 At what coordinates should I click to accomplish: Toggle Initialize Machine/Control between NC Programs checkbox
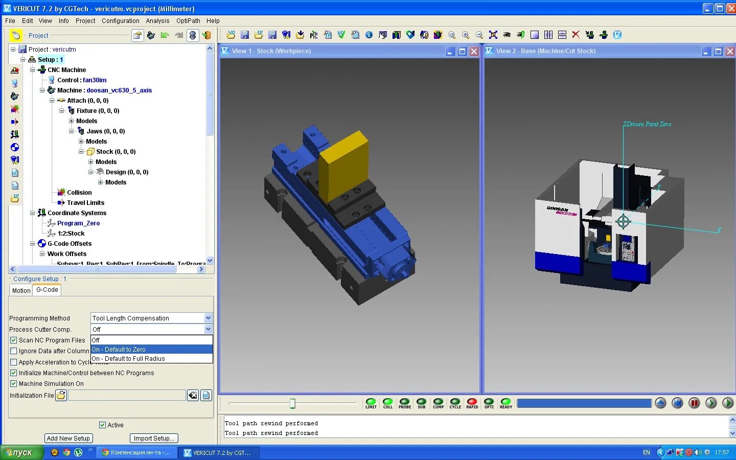click(x=14, y=373)
